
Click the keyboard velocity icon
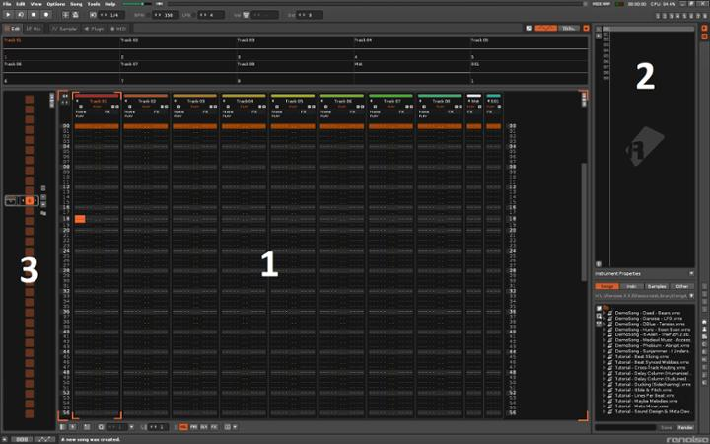[247, 15]
